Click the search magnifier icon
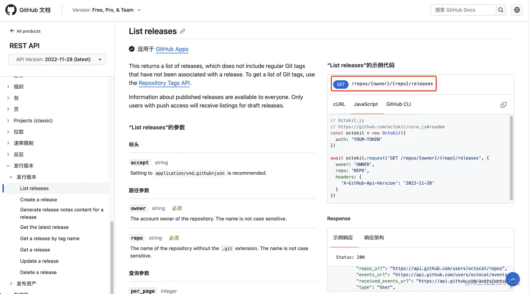 pos(501,10)
